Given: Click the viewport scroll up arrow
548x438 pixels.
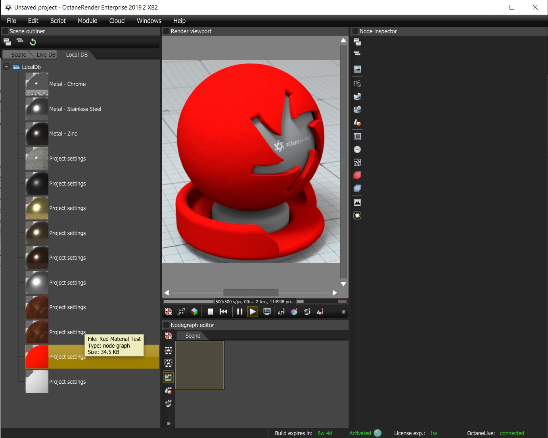Looking at the screenshot, I should pos(343,40).
